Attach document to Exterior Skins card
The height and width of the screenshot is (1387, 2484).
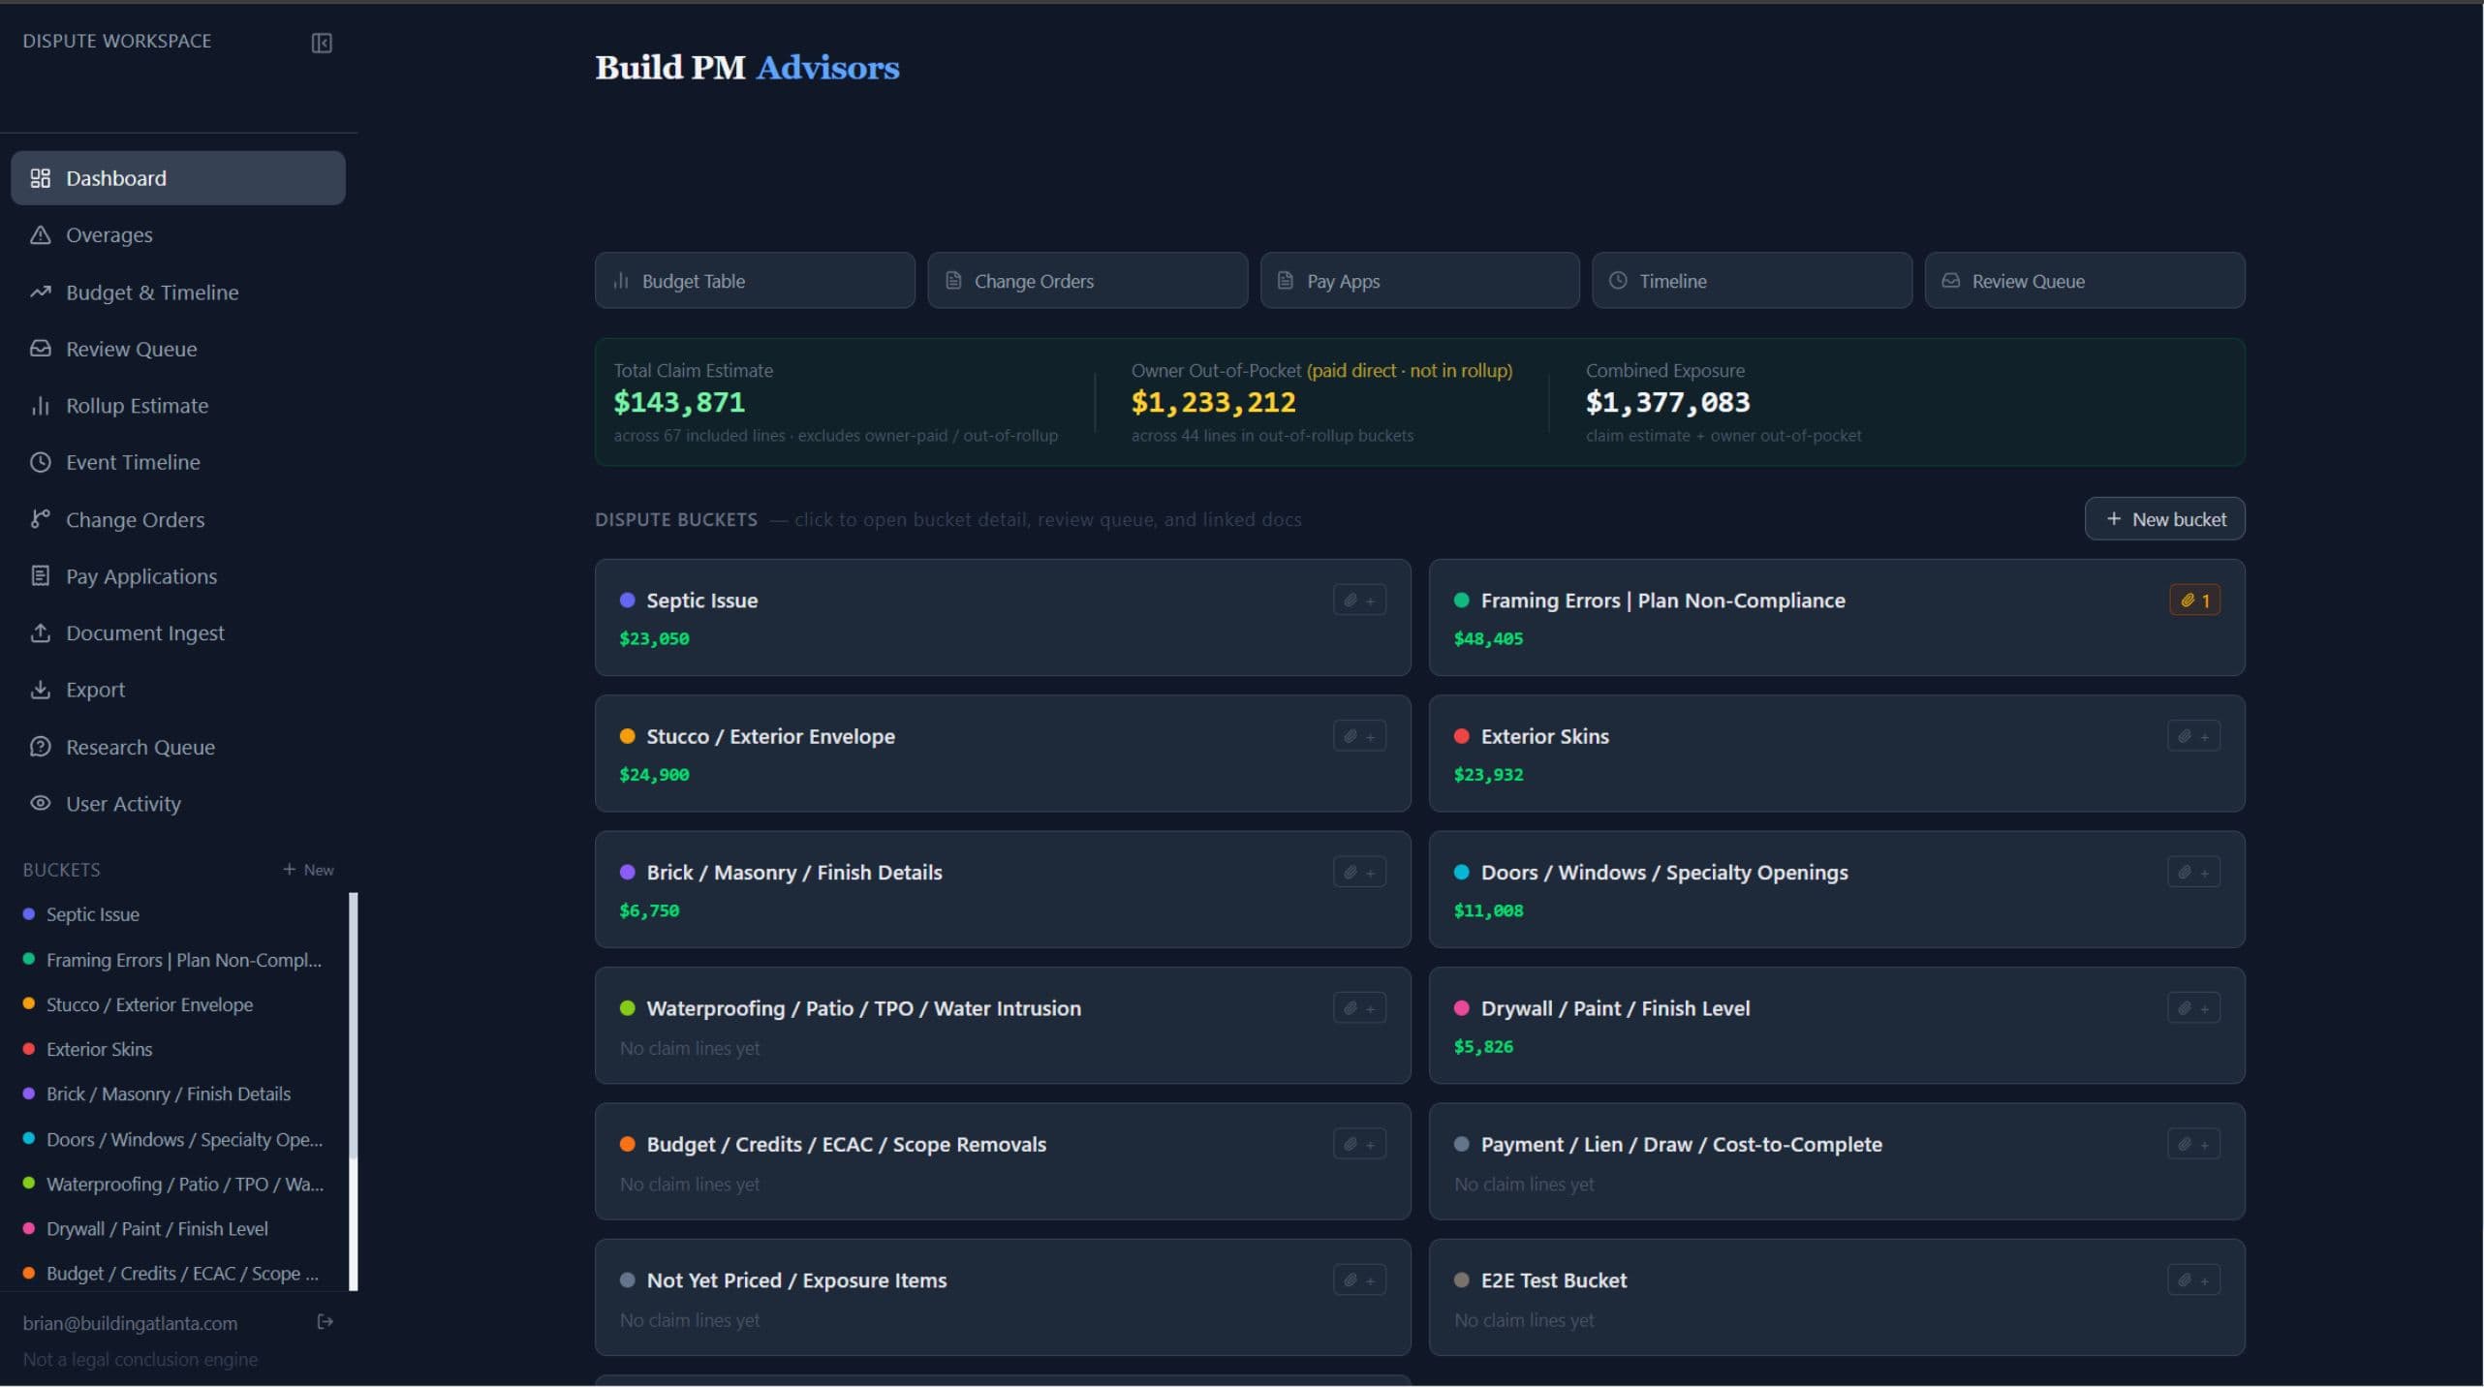[x=2193, y=736]
